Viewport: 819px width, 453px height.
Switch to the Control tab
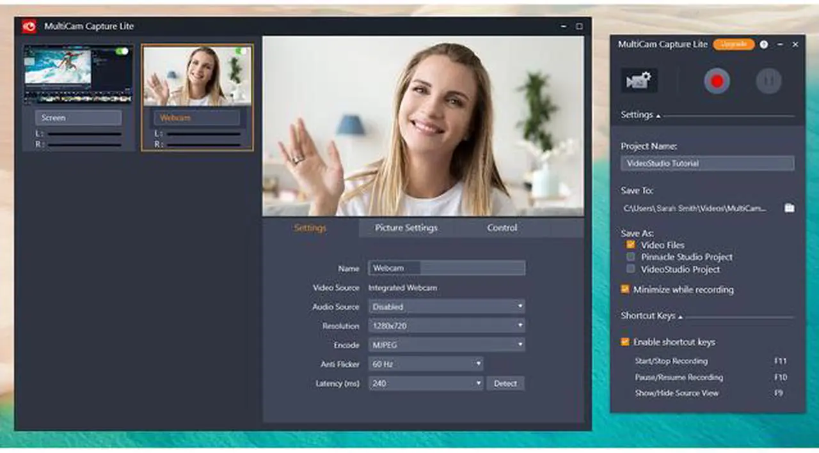click(x=502, y=227)
